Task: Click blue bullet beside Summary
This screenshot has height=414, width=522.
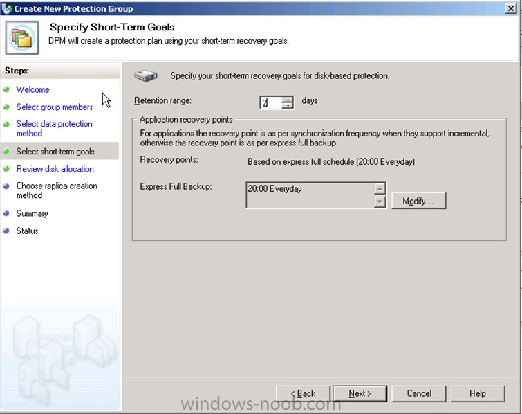Action: coord(6,213)
